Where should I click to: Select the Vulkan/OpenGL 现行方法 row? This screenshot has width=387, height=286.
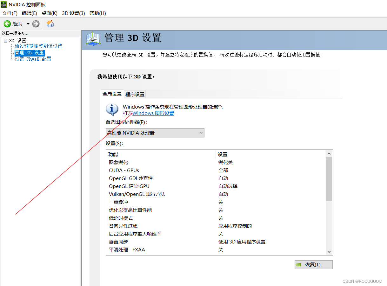(216, 194)
